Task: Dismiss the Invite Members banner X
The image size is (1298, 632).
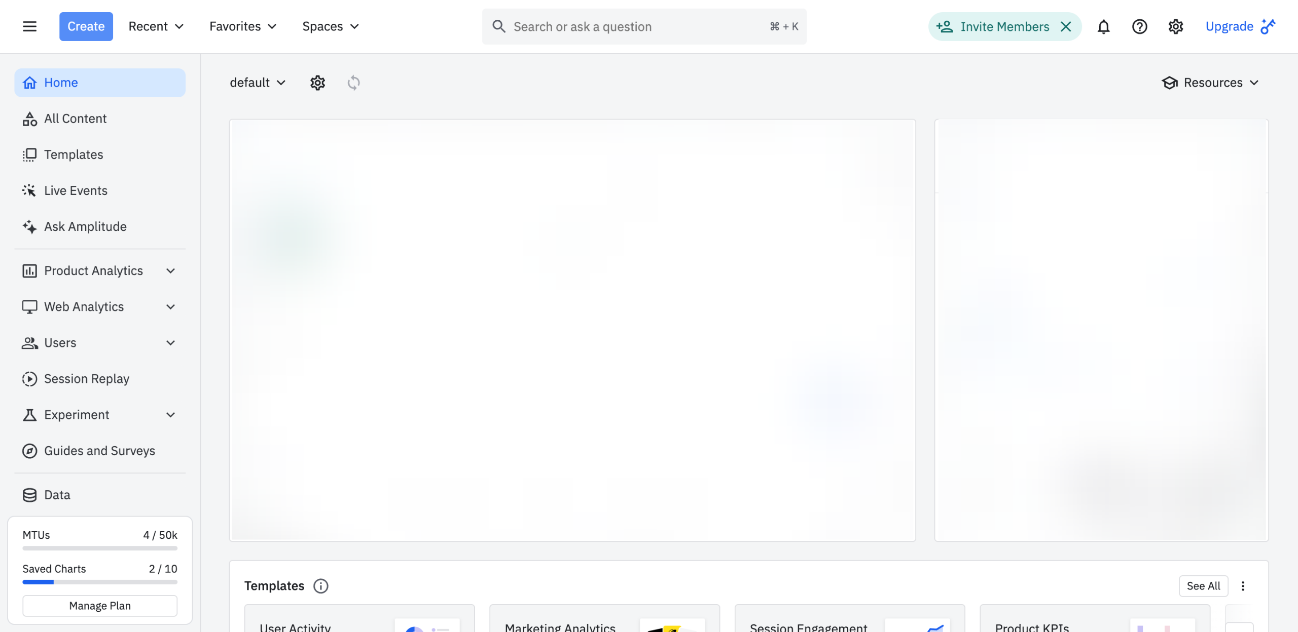Action: coord(1066,26)
